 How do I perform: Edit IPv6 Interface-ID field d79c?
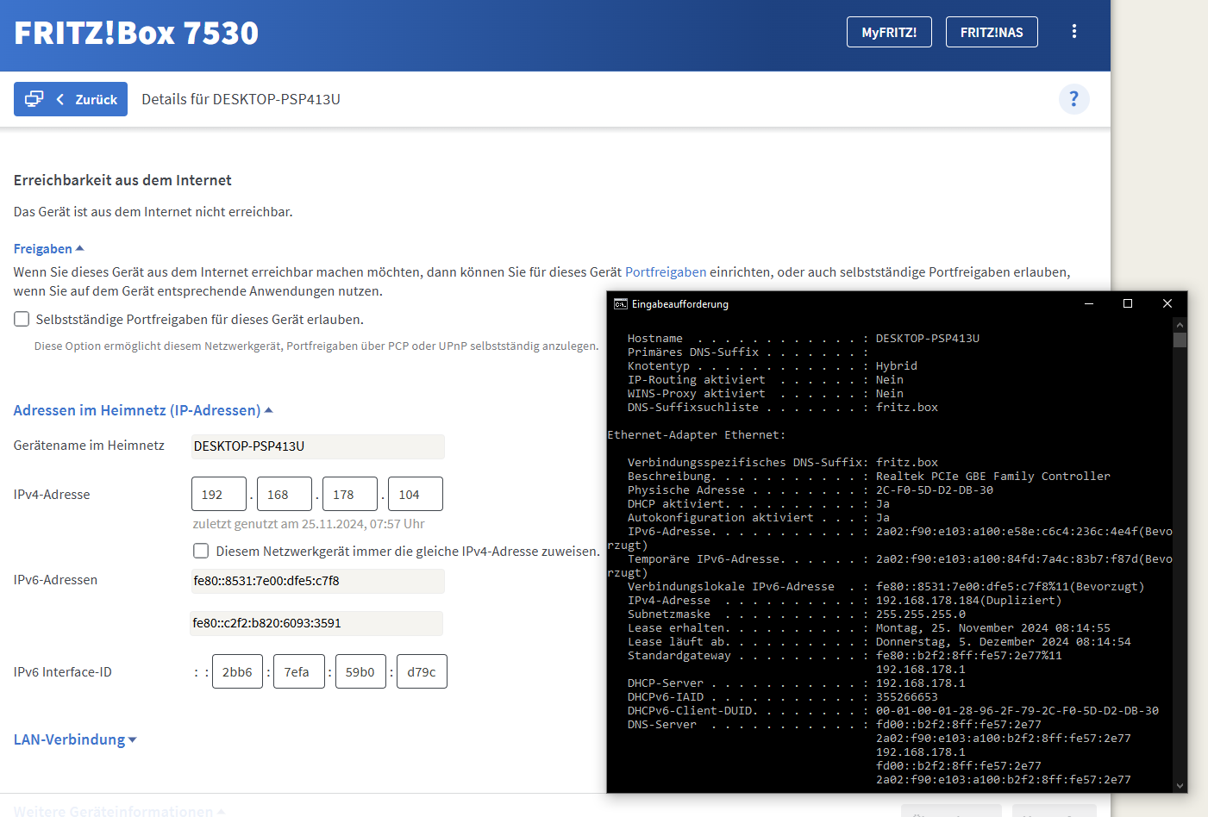[x=422, y=671]
